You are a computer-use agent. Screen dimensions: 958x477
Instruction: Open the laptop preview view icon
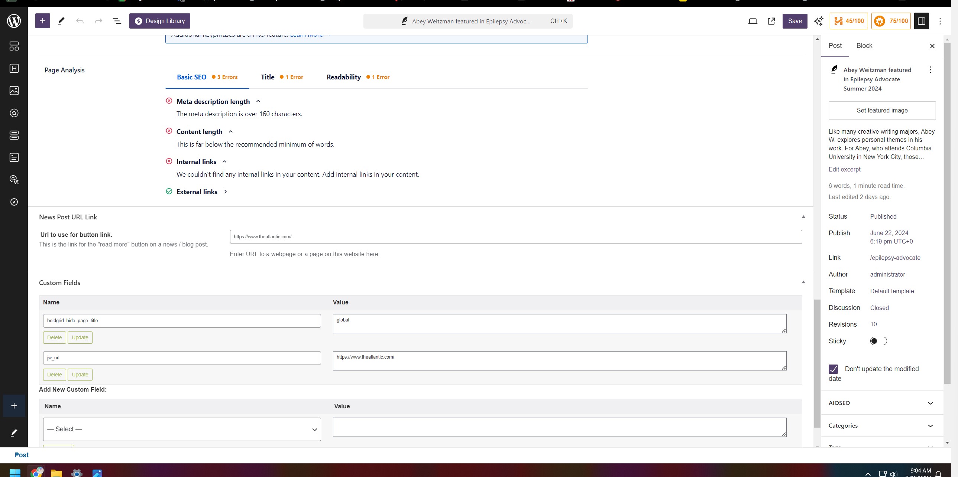(x=753, y=21)
